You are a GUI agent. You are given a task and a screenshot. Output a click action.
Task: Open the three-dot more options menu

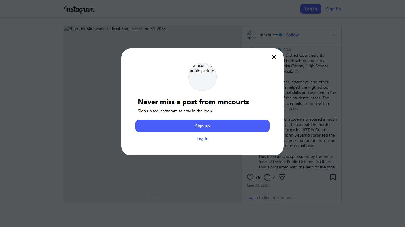coord(333,35)
